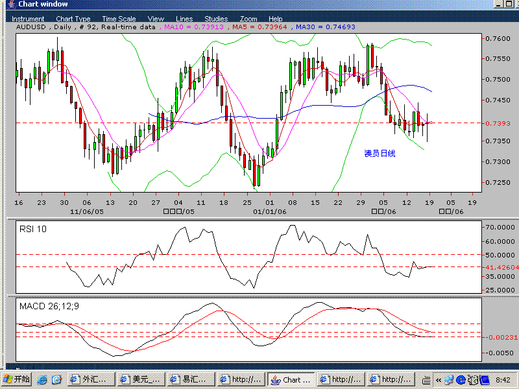
Task: Switch to the first http:// taskbar window
Action: [241, 379]
